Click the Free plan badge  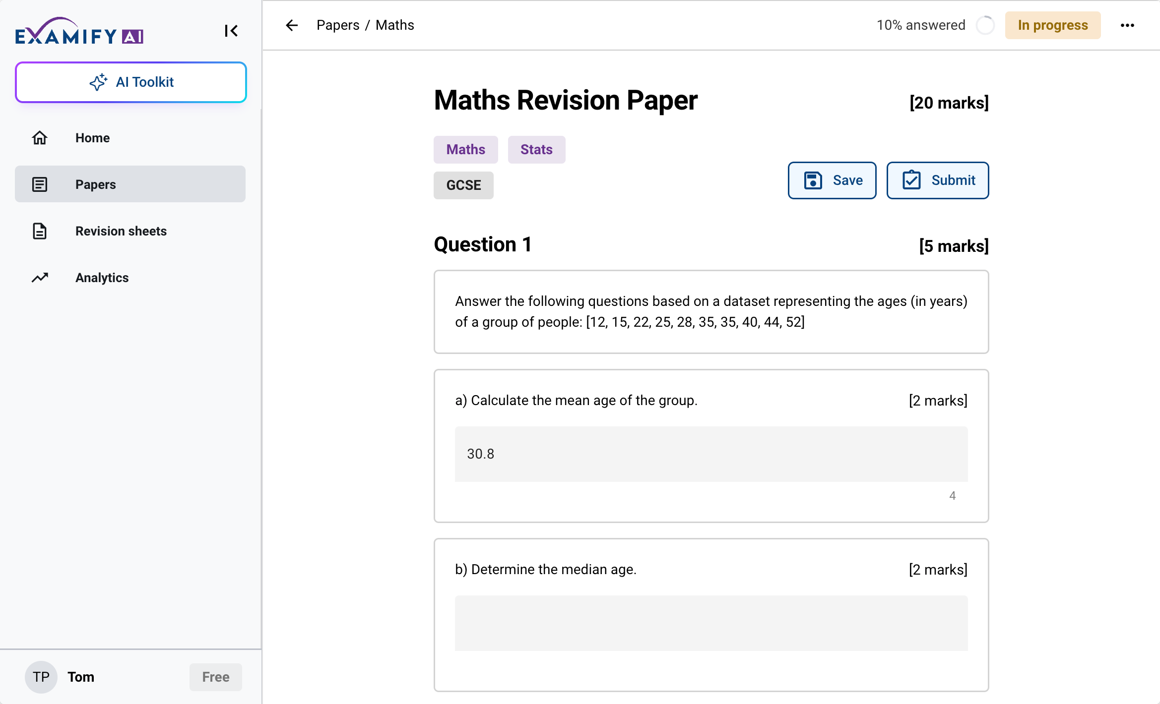click(215, 677)
